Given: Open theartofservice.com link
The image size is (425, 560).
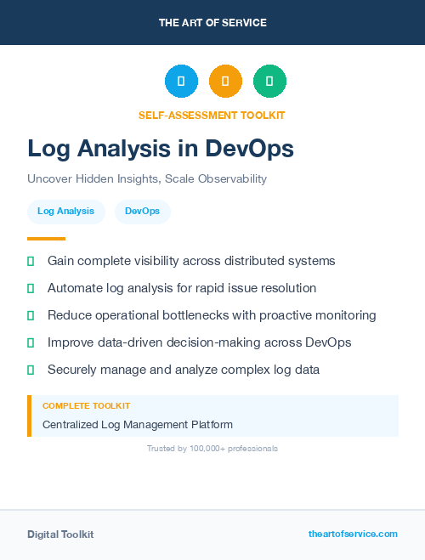Looking at the screenshot, I should (x=353, y=534).
